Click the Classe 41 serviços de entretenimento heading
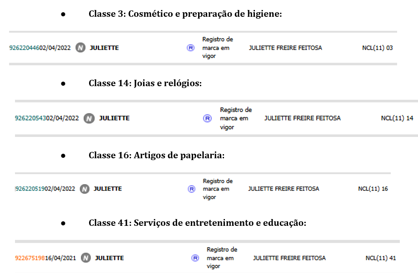This screenshot has width=418, height=273. pyautogui.click(x=197, y=223)
